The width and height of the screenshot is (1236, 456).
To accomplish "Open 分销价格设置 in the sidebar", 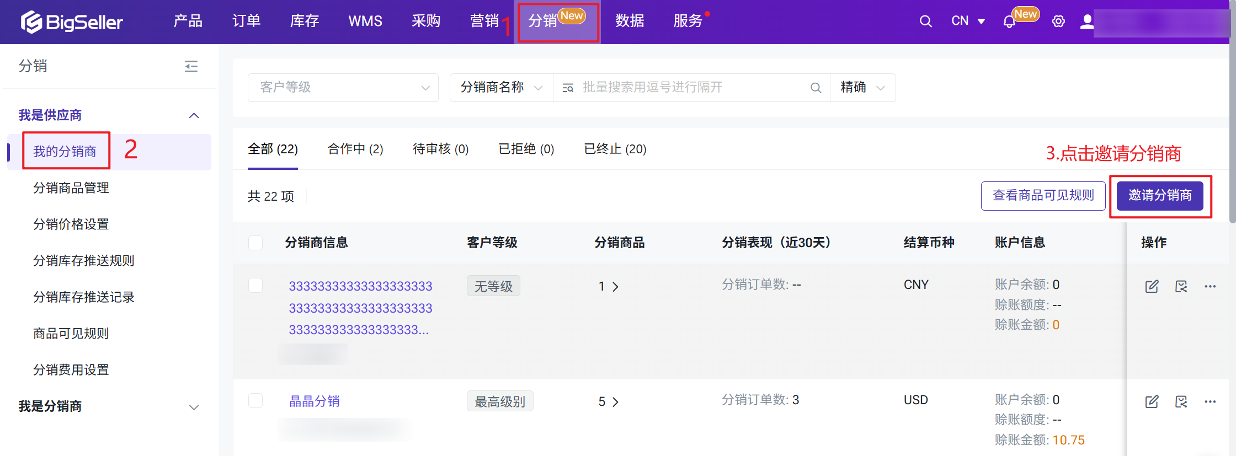I will pos(71,224).
